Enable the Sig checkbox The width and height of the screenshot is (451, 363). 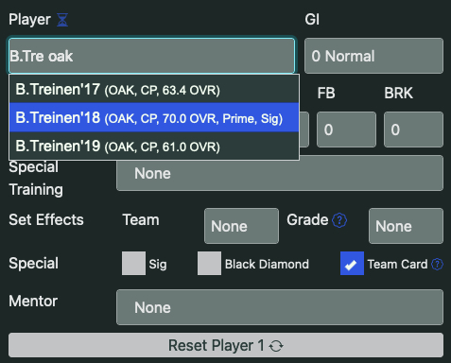pyautogui.click(x=133, y=264)
